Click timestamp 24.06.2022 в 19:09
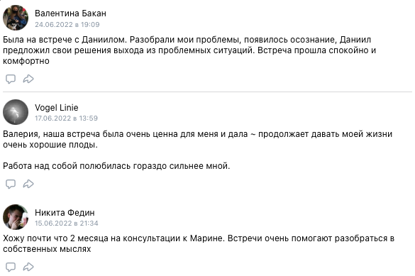Image resolution: width=415 pixels, height=276 pixels. tap(67, 25)
